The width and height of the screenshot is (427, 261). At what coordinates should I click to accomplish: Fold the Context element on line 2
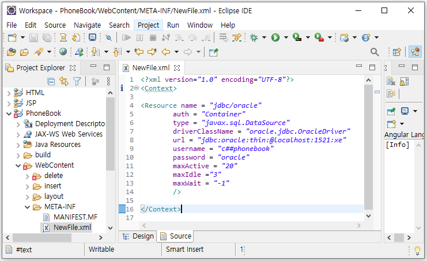(137, 88)
